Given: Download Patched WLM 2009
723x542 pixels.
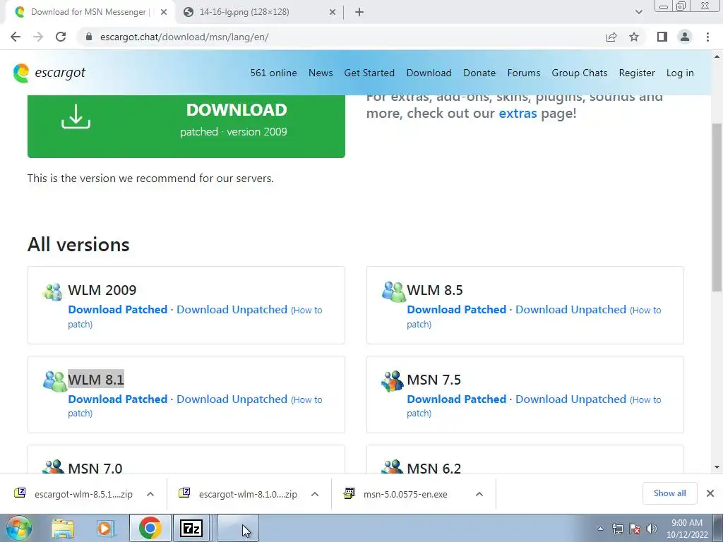Looking at the screenshot, I should click(x=118, y=309).
